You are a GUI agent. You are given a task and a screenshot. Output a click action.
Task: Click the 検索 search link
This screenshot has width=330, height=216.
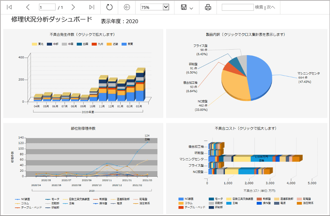point(259,7)
